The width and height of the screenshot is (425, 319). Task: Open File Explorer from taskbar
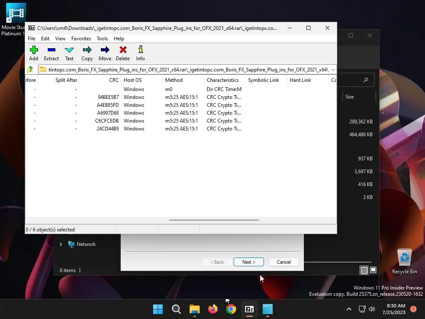tap(194, 309)
